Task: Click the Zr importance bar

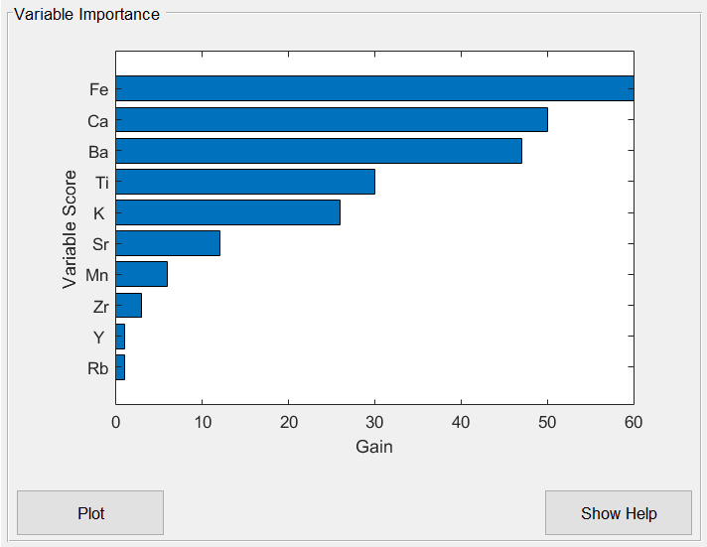Action: [x=129, y=305]
